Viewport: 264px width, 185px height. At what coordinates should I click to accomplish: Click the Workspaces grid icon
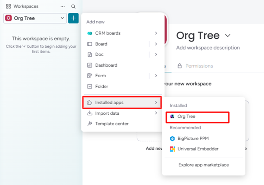[8, 6]
